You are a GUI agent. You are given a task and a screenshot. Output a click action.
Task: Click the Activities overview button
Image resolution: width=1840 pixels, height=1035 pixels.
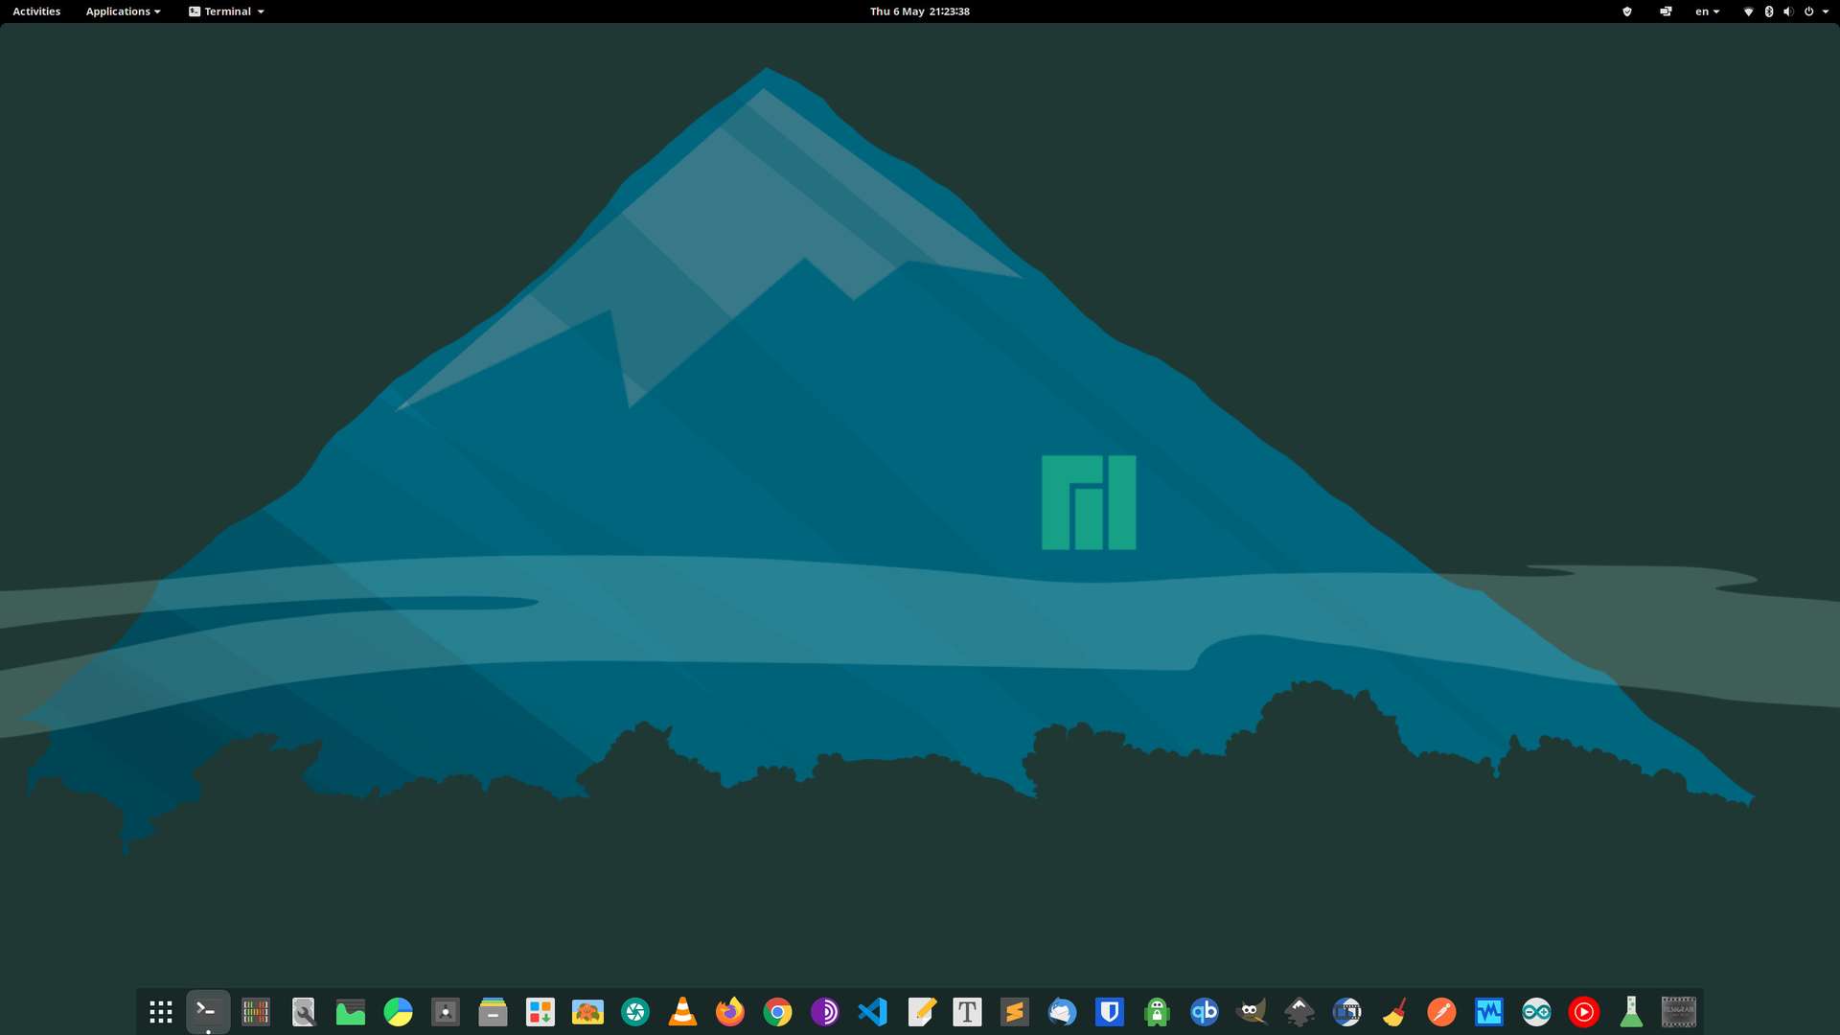pyautogui.click(x=35, y=11)
